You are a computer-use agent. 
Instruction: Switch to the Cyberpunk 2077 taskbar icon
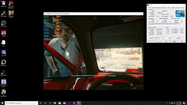(x=79, y=103)
